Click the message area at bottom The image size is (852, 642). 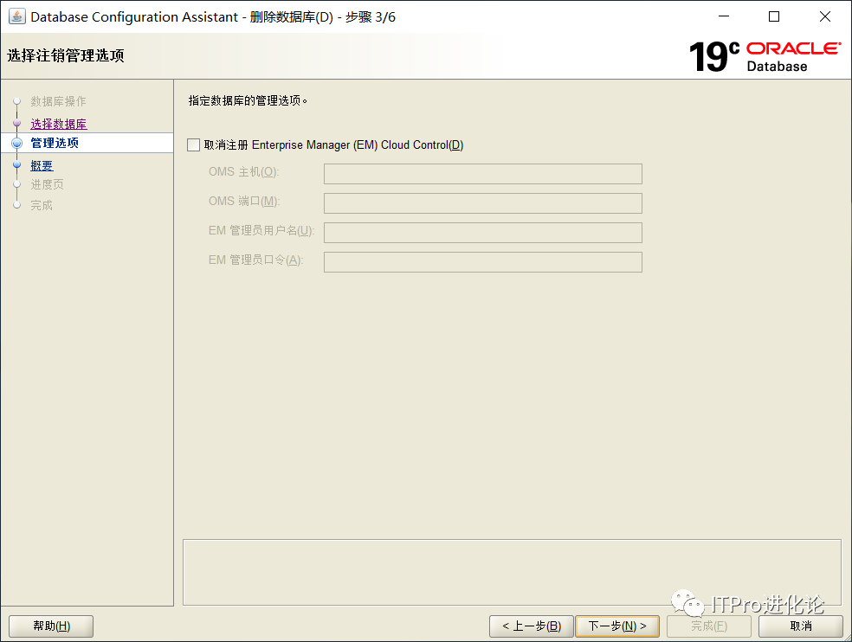click(512, 572)
